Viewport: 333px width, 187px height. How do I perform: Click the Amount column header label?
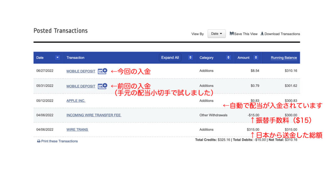[243, 58]
